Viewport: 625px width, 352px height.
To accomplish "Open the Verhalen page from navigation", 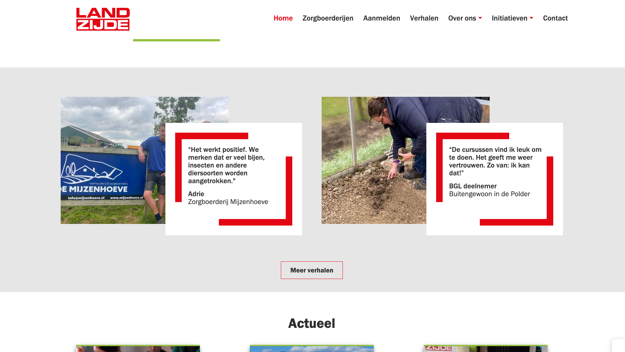I will point(424,18).
